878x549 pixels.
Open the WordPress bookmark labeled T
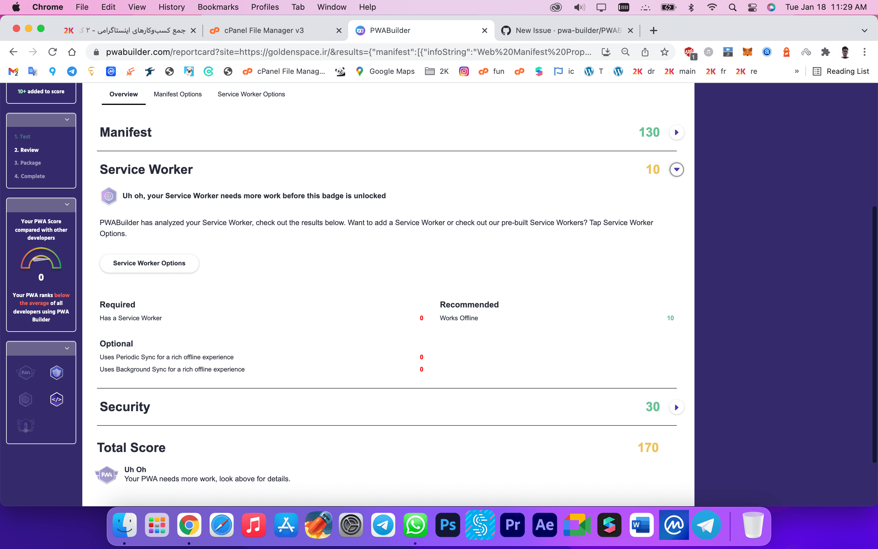click(x=593, y=71)
